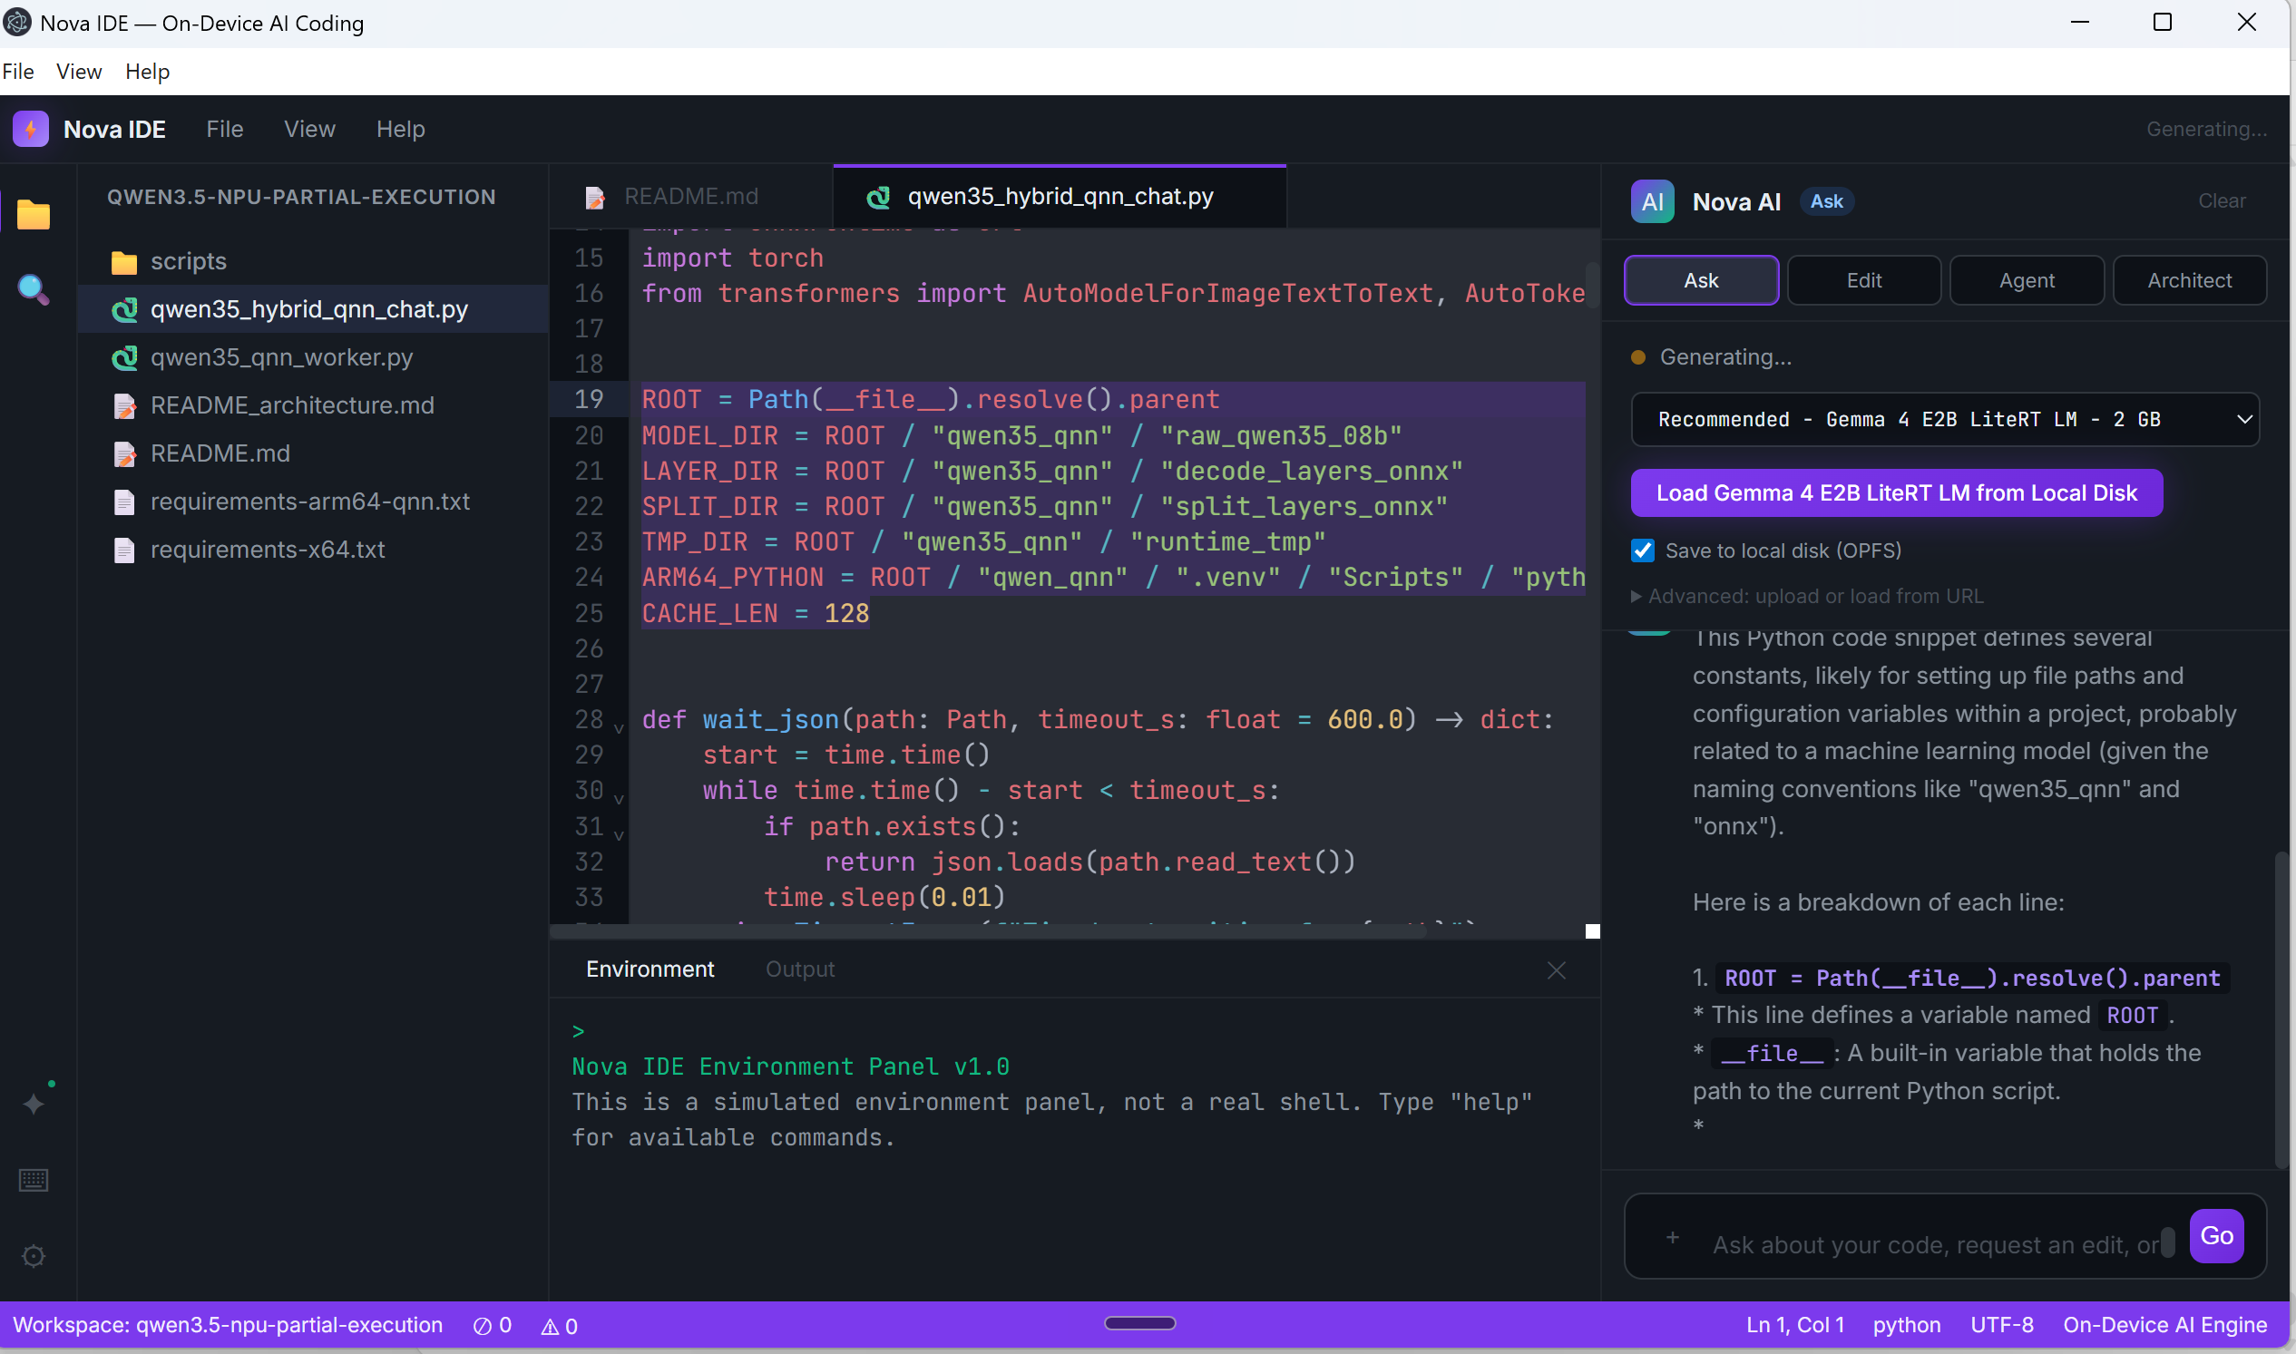Switch to Architect mode
Screen dimensions: 2296x1354
click(2189, 280)
